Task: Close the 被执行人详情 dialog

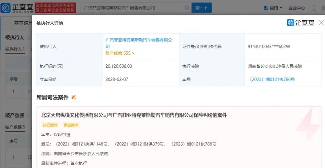Action: coord(321,23)
